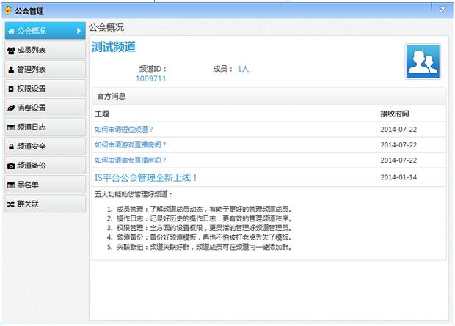Viewport: 455px width, 326px height.
Task: Click the leaf icon beside 消费设置
Action: pos(11,108)
